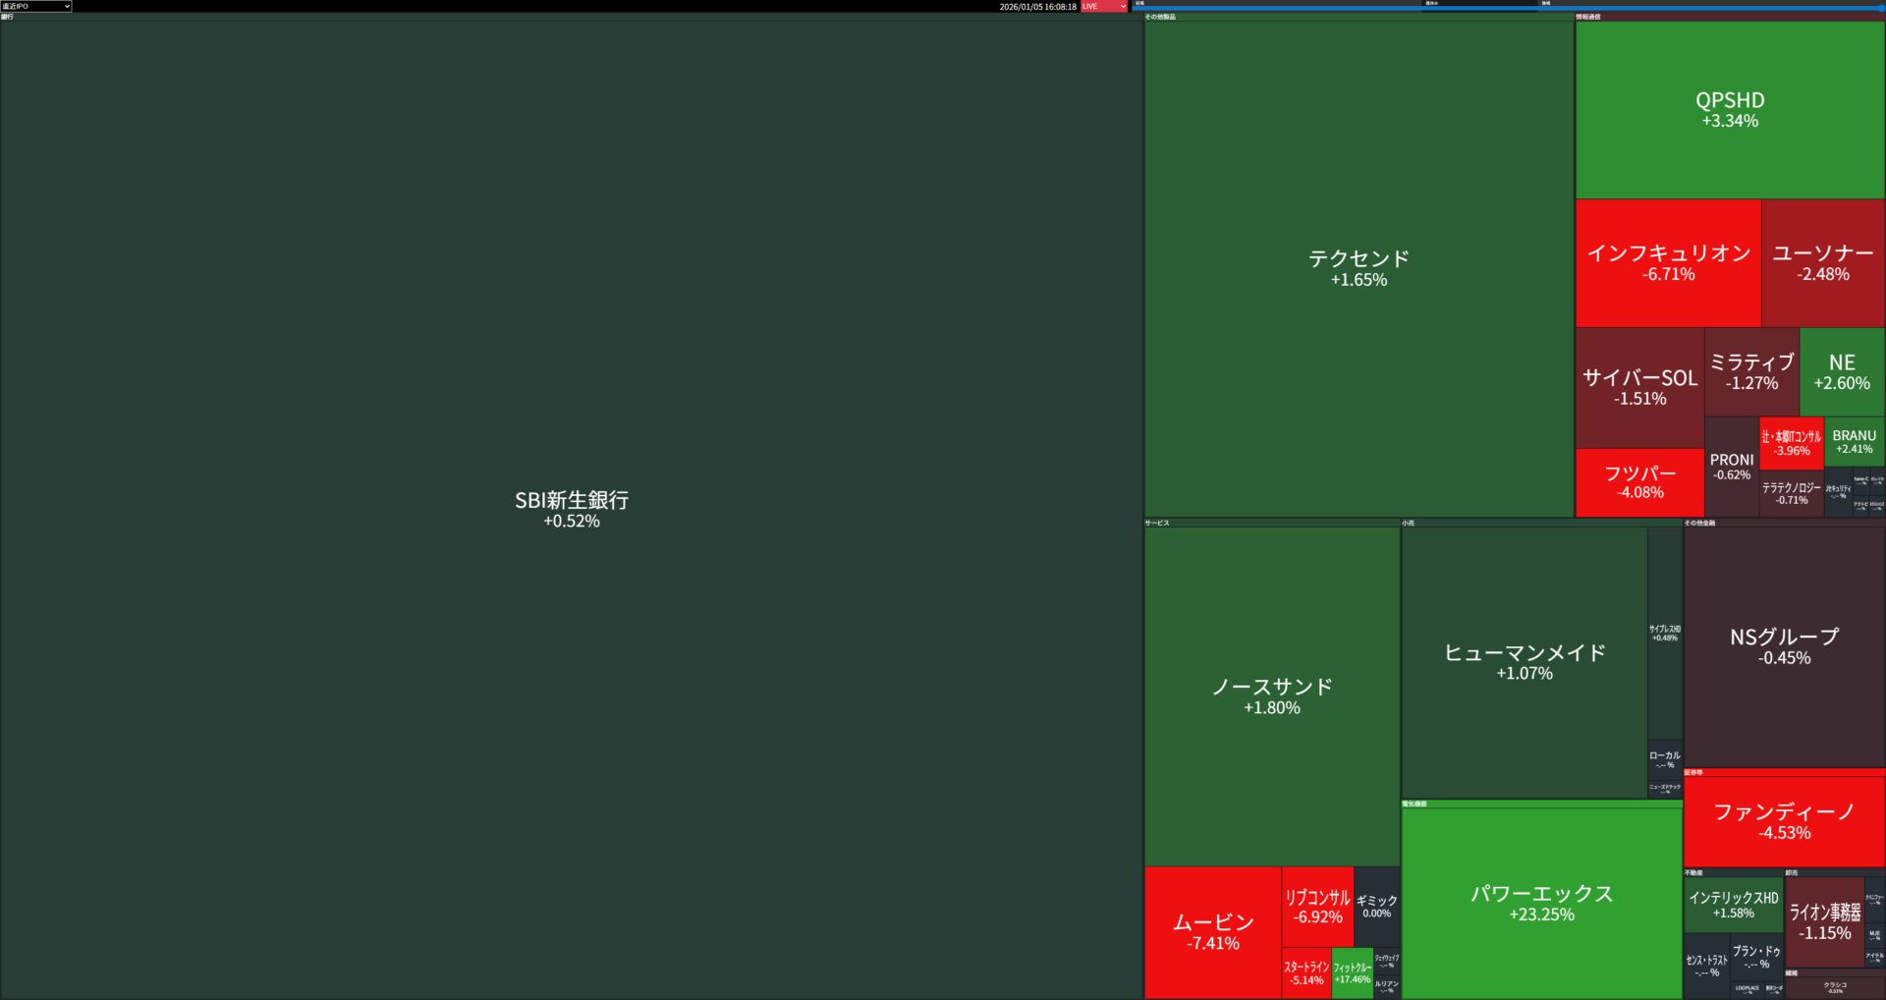Select the ライオン事務器 -1.15% tile

click(x=1824, y=921)
